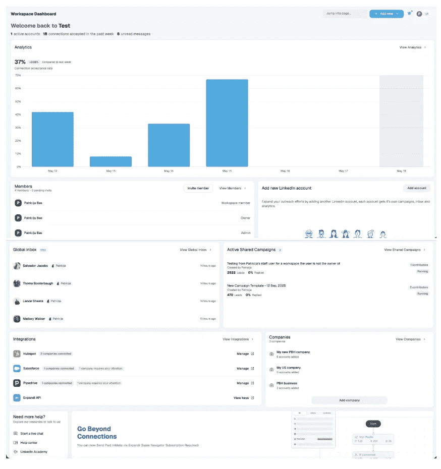
Task: Open Start a live chat
Action: 32,433
